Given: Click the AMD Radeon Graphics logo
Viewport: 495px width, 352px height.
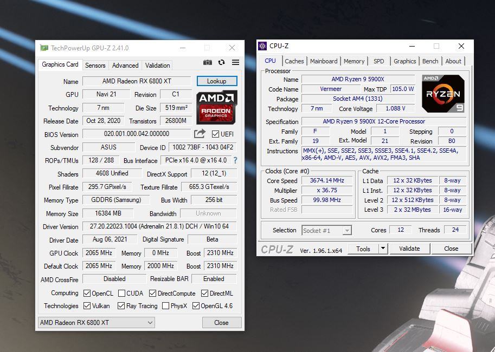Looking at the screenshot, I should coord(216,108).
